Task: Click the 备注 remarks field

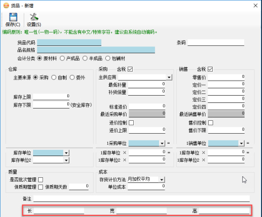Action: click(x=142, y=199)
